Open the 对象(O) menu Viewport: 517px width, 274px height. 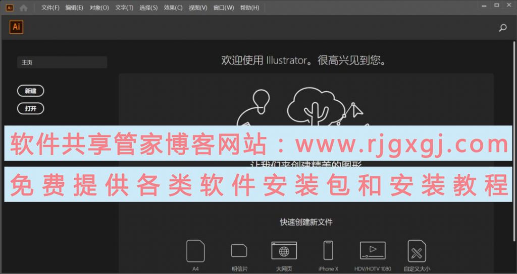pyautogui.click(x=99, y=8)
